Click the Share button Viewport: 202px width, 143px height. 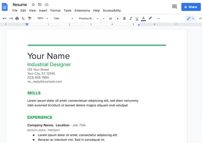pos(191,7)
